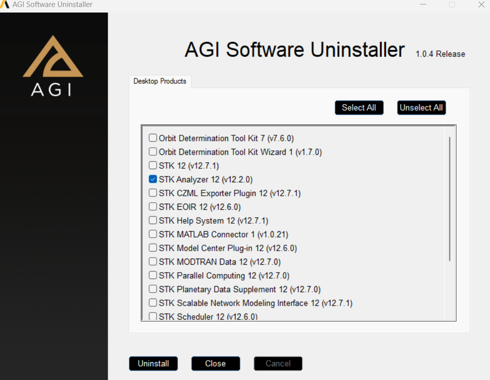Start removal with the Uninstall button
Image resolution: width=490 pixels, height=380 pixels.
pos(154,364)
